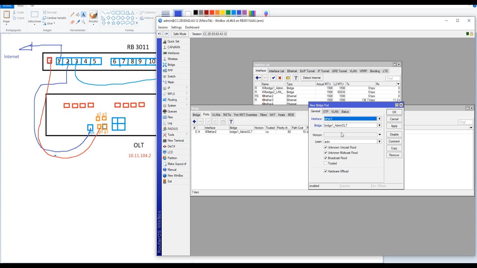Screen dimensions: 477x268
Task: Select Paint pencil tool
Action: pos(72,15)
